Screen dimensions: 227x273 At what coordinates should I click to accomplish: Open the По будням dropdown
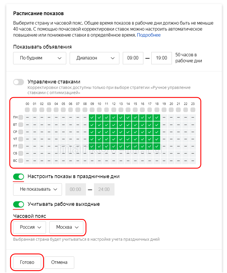click(x=40, y=58)
